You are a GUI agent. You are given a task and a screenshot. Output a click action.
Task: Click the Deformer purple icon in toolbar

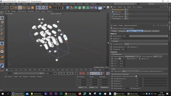96,8
